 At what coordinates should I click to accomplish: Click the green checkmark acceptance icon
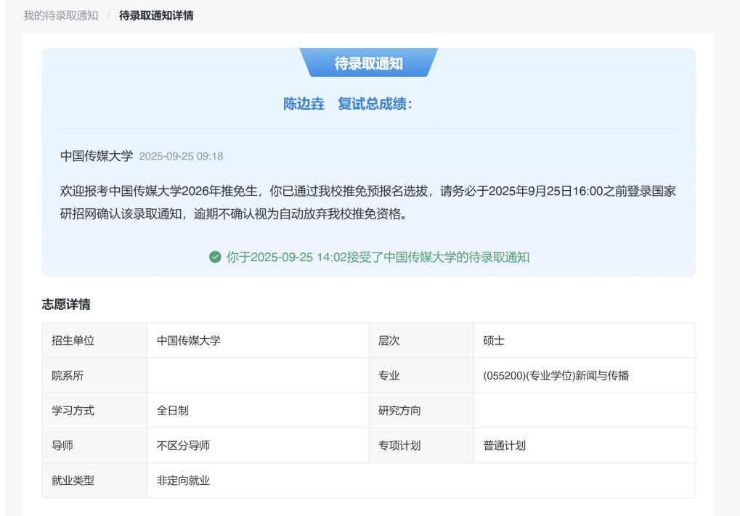pyautogui.click(x=214, y=258)
